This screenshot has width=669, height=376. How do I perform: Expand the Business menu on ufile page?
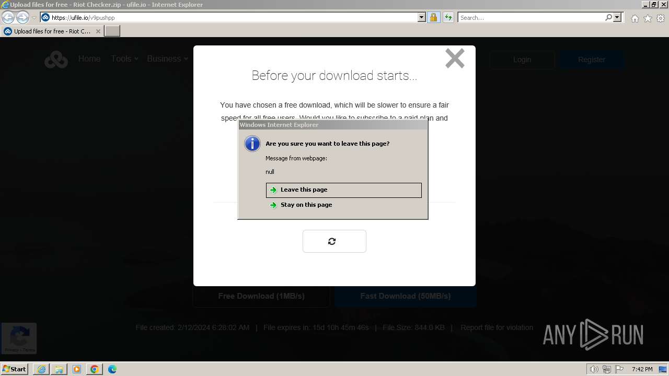coord(167,59)
